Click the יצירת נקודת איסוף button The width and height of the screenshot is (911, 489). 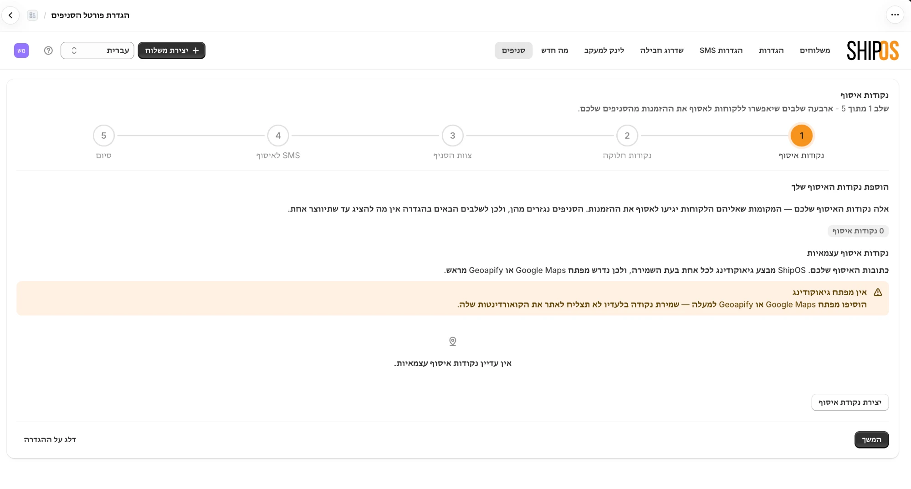point(850,403)
